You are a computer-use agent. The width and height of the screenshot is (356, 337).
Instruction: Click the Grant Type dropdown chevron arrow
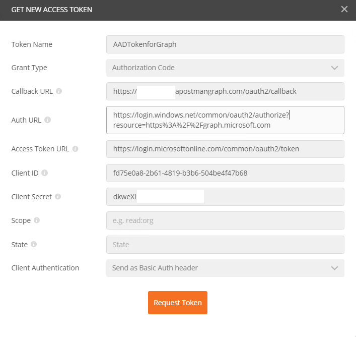pyautogui.click(x=334, y=68)
